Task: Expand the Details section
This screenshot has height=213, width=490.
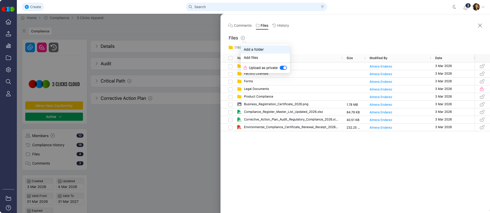Action: pyautogui.click(x=97, y=46)
